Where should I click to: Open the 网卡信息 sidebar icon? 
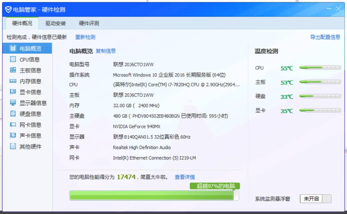point(13,124)
